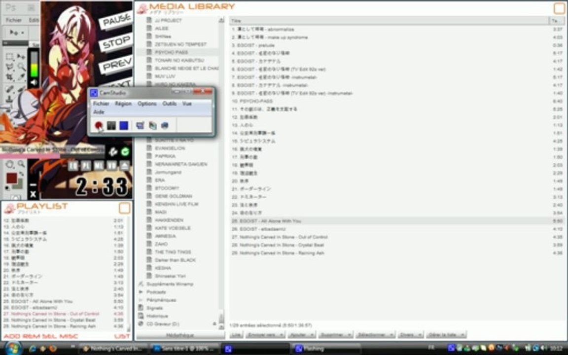Screen dimensions: 568x355
Task: Select Photoshop rectangular marquee tool
Action: coord(9,57)
